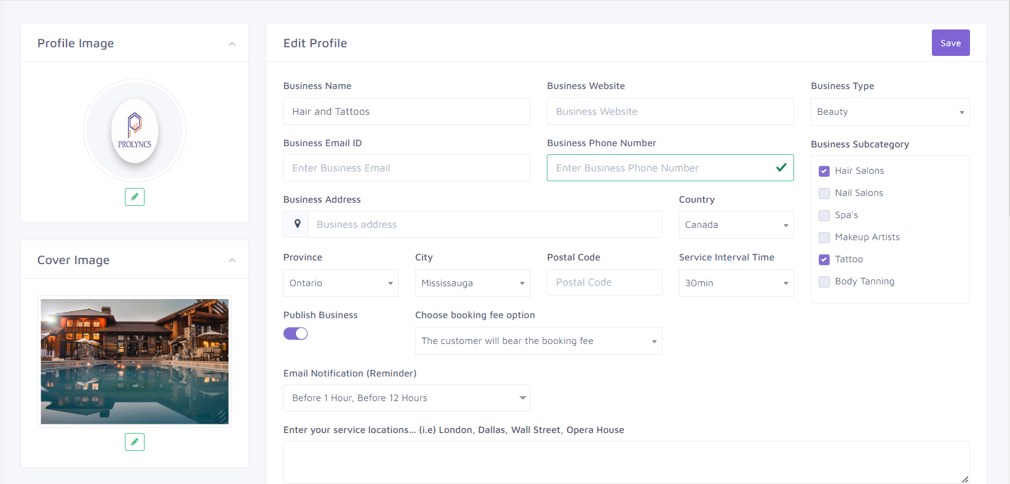Check the Spa's subcategory

coord(824,216)
